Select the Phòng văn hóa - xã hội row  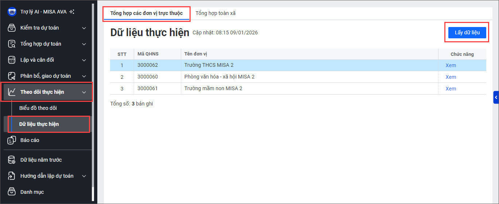coord(298,77)
